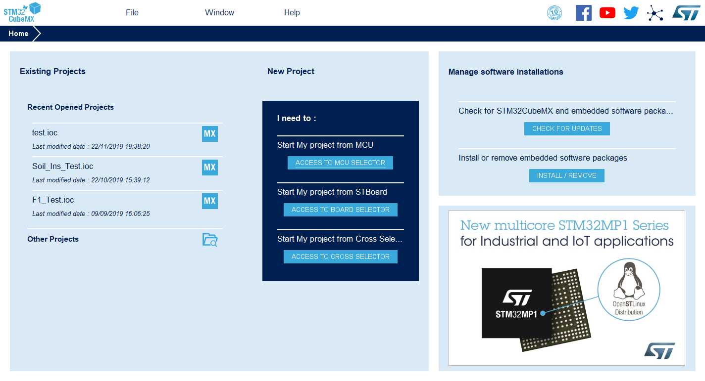Click the ST logo in top bar
Screen dimensions: 705x381
click(x=686, y=13)
